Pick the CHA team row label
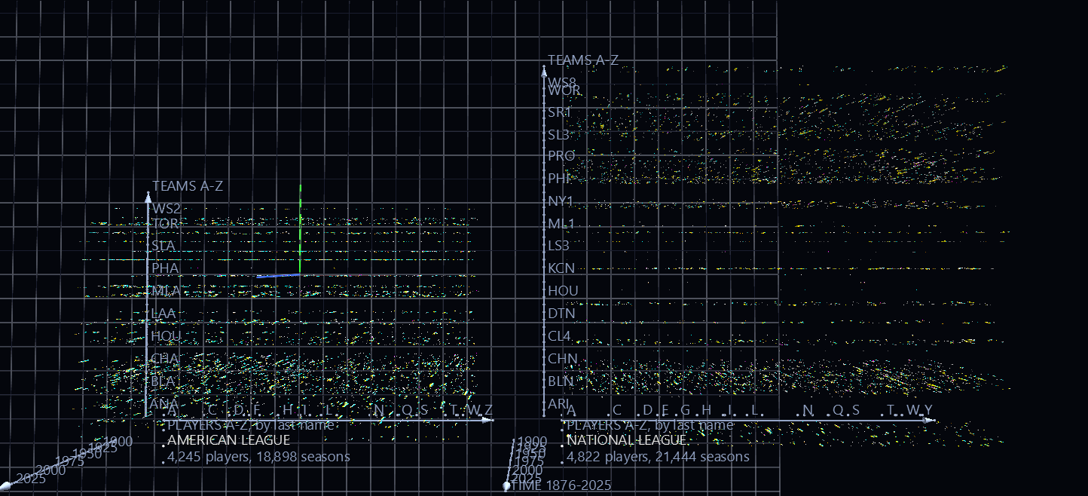The width and height of the screenshot is (1088, 496). (165, 359)
